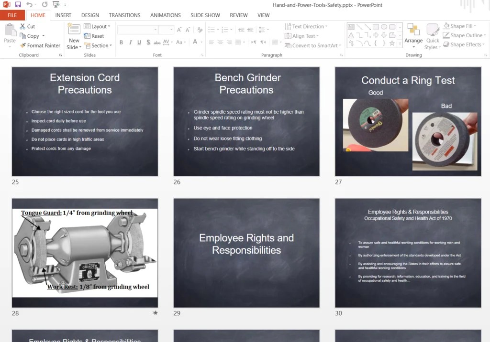Center the text alignment

click(x=220, y=42)
